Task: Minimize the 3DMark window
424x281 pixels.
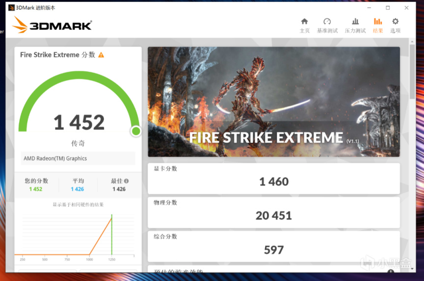Action: (369, 7)
